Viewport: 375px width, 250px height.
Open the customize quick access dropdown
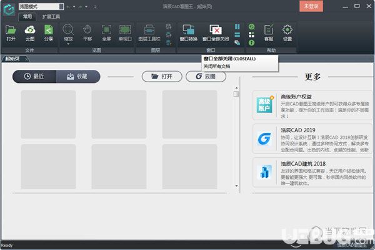[x=95, y=7]
